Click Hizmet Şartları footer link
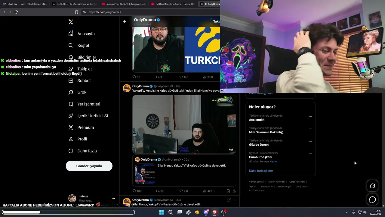This screenshot has height=217, width=385. [256, 182]
